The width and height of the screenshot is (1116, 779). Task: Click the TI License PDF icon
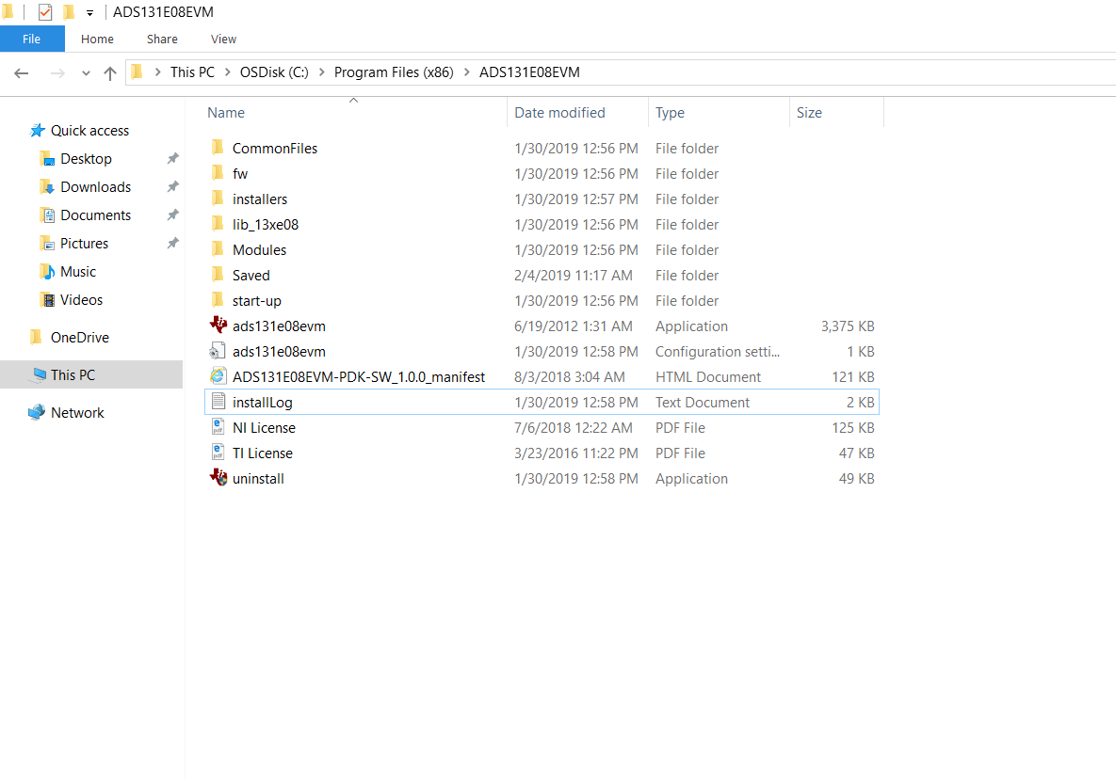[x=218, y=453]
